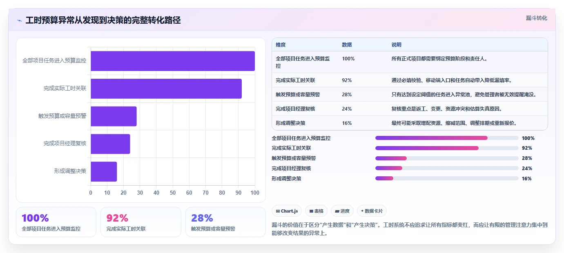Screen dimensions: 564x253
Task: Click the lightning icon beside the page title
Action: click(20, 20)
